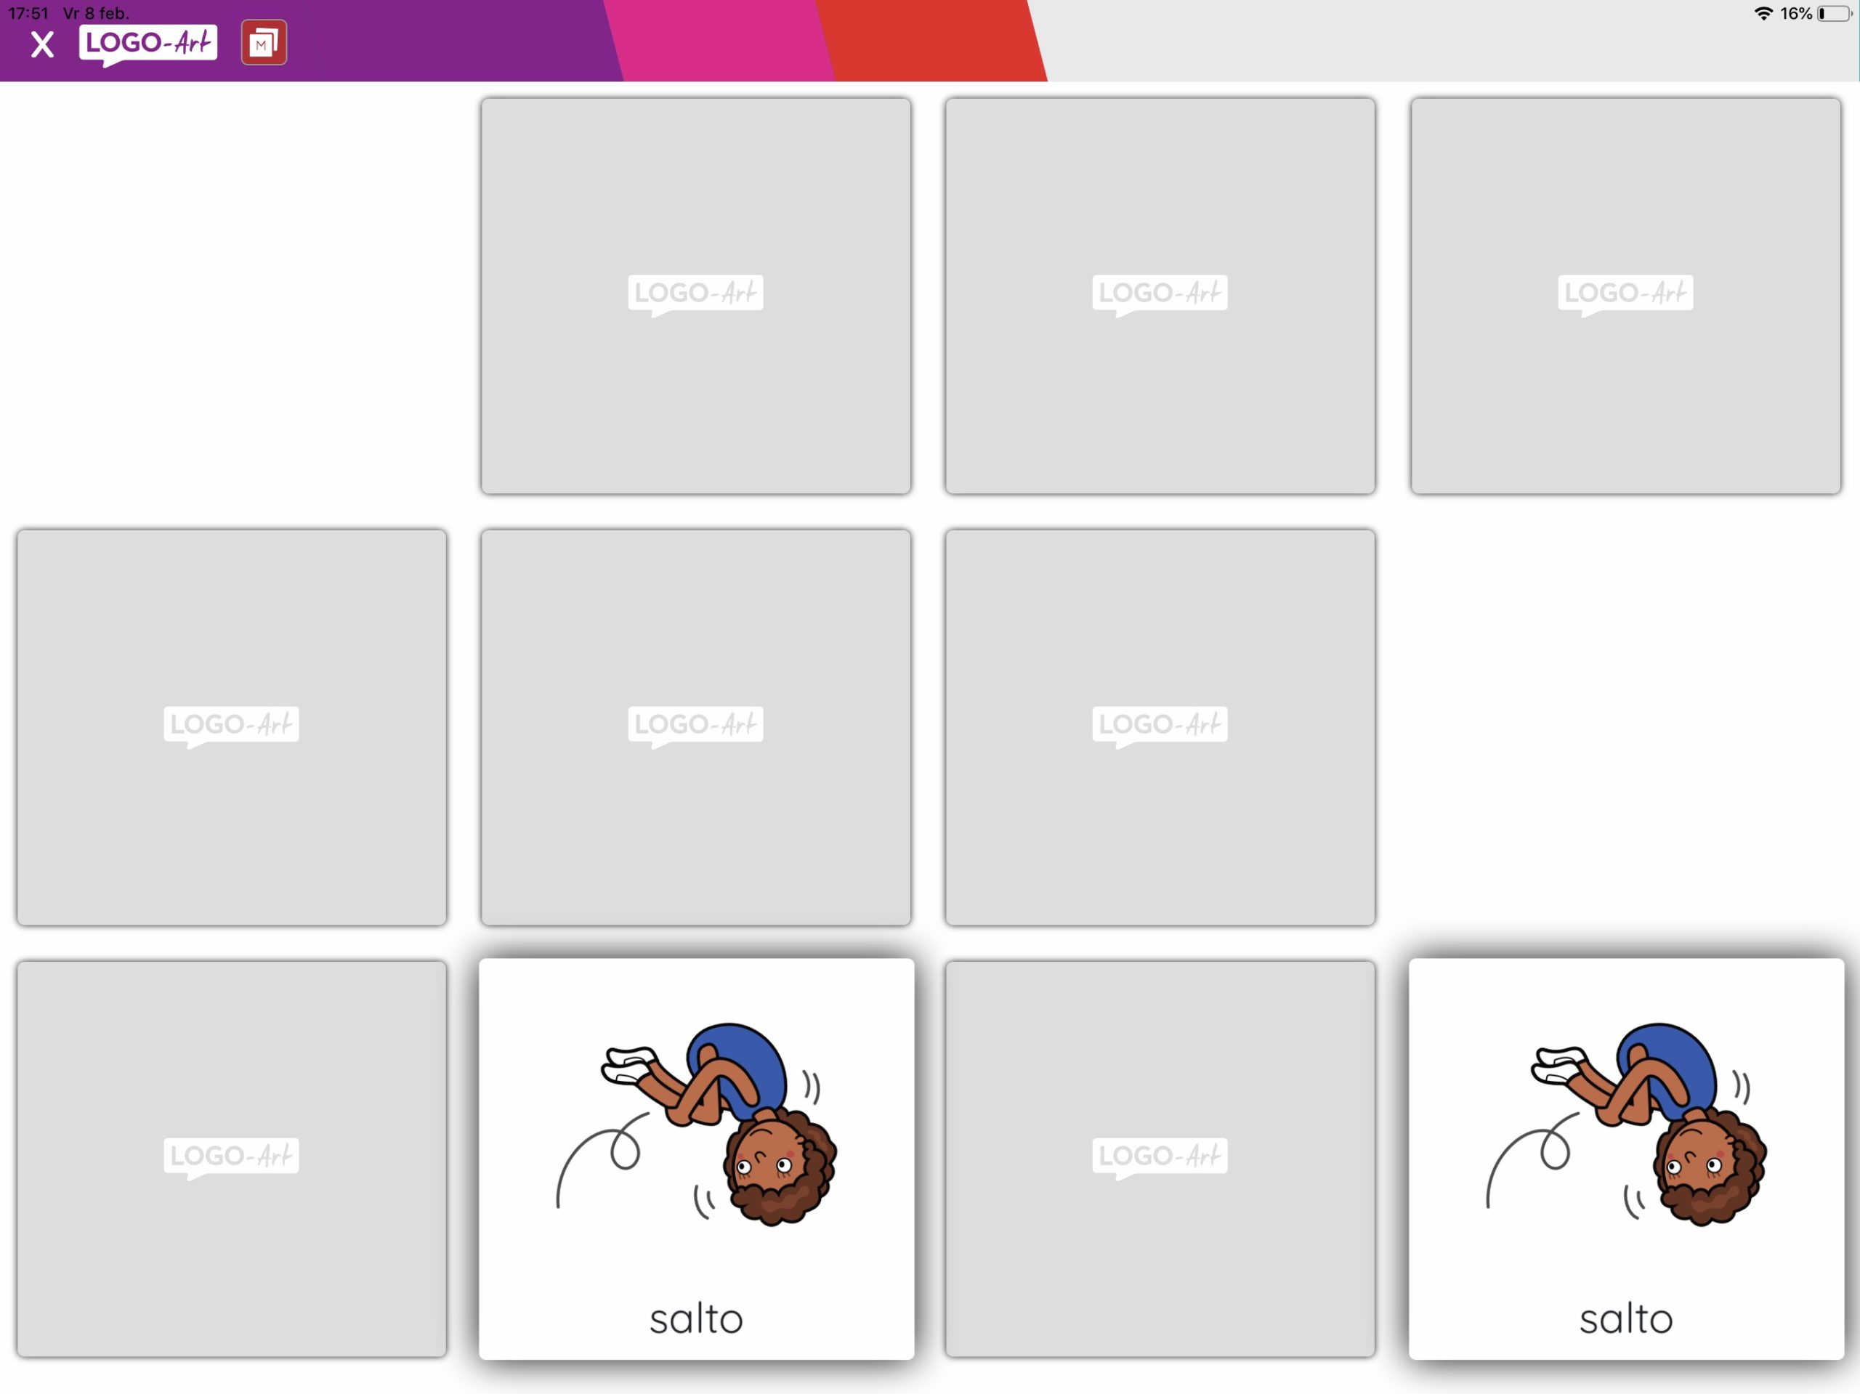Tap the left revealed salto card
This screenshot has height=1394, width=1860.
[695, 1127]
